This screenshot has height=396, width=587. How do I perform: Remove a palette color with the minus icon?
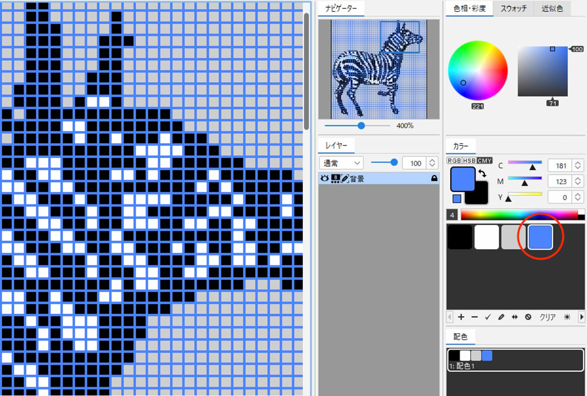pyautogui.click(x=474, y=317)
